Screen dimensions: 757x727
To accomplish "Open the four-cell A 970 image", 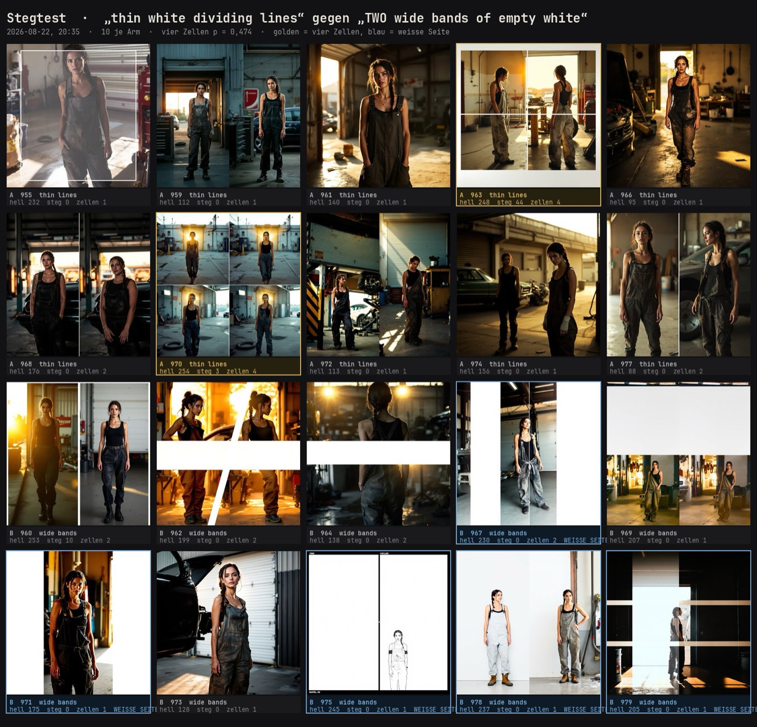I will (228, 285).
